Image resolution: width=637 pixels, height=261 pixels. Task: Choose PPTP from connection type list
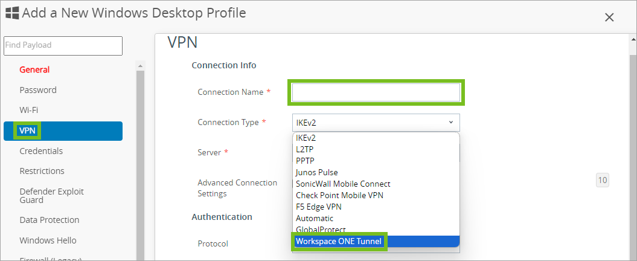point(376,161)
